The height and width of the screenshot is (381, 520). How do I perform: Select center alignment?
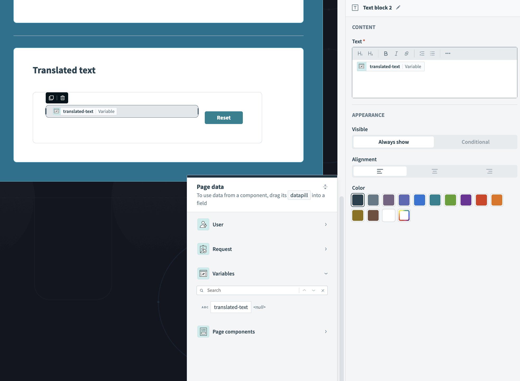click(435, 171)
